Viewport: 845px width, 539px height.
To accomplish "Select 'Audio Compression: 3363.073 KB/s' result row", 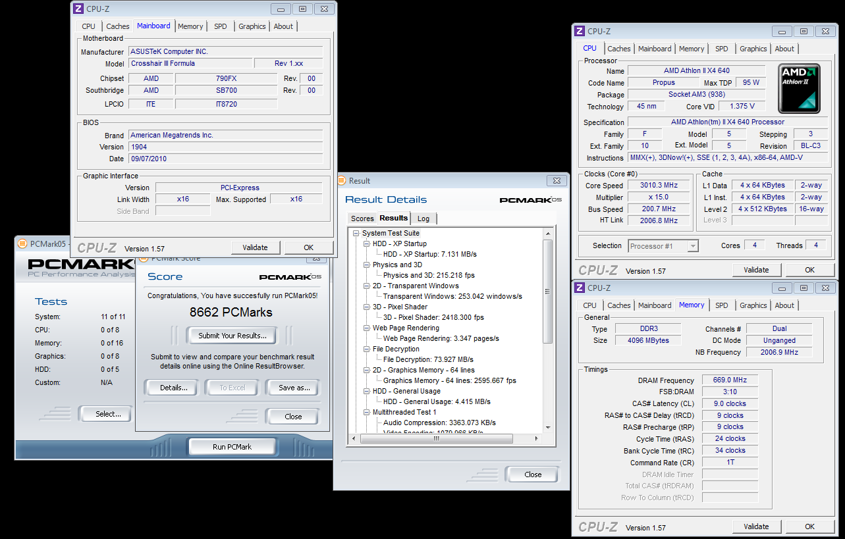I will click(439, 423).
